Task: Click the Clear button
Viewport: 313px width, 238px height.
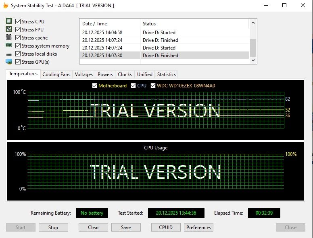Action: [x=93, y=228]
